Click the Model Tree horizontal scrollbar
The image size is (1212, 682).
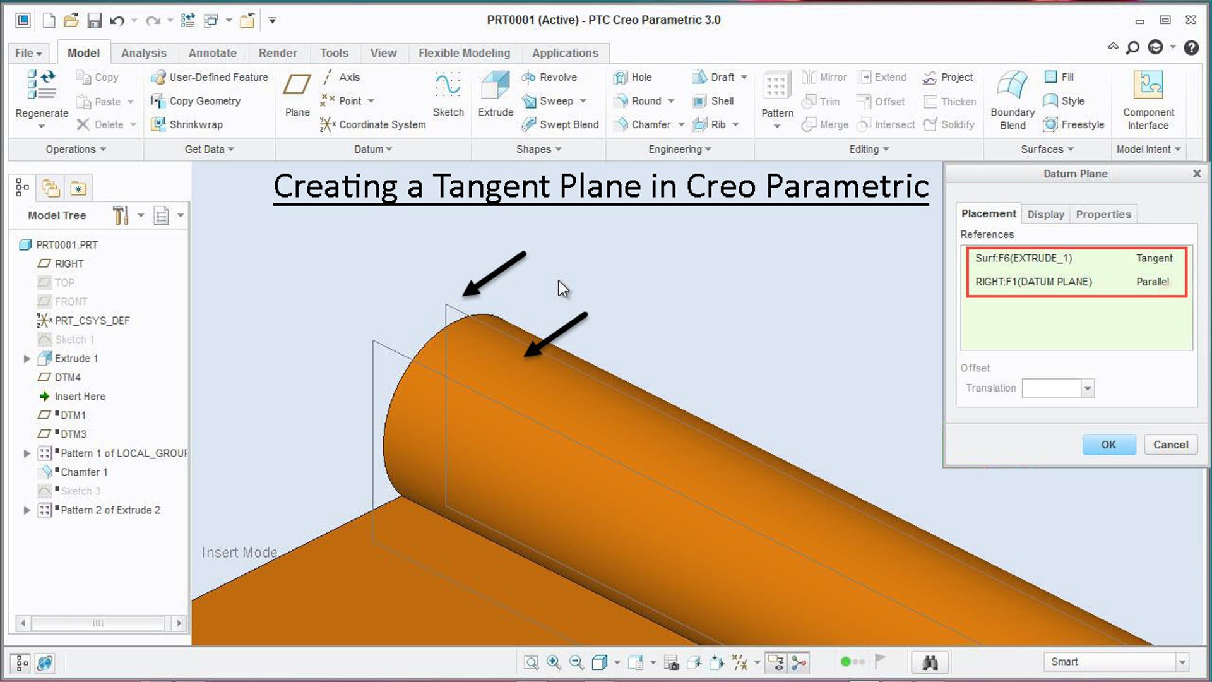[98, 623]
